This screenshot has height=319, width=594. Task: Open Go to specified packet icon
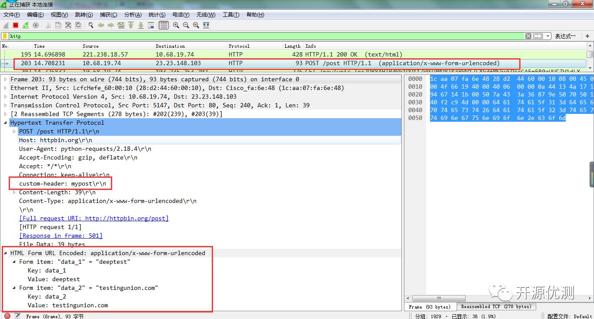pyautogui.click(x=121, y=25)
